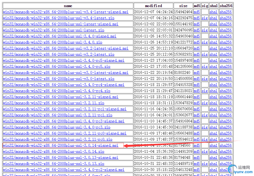
Task: View sha1 for v3.0-latest-signed.msi
Action: [x=213, y=73]
